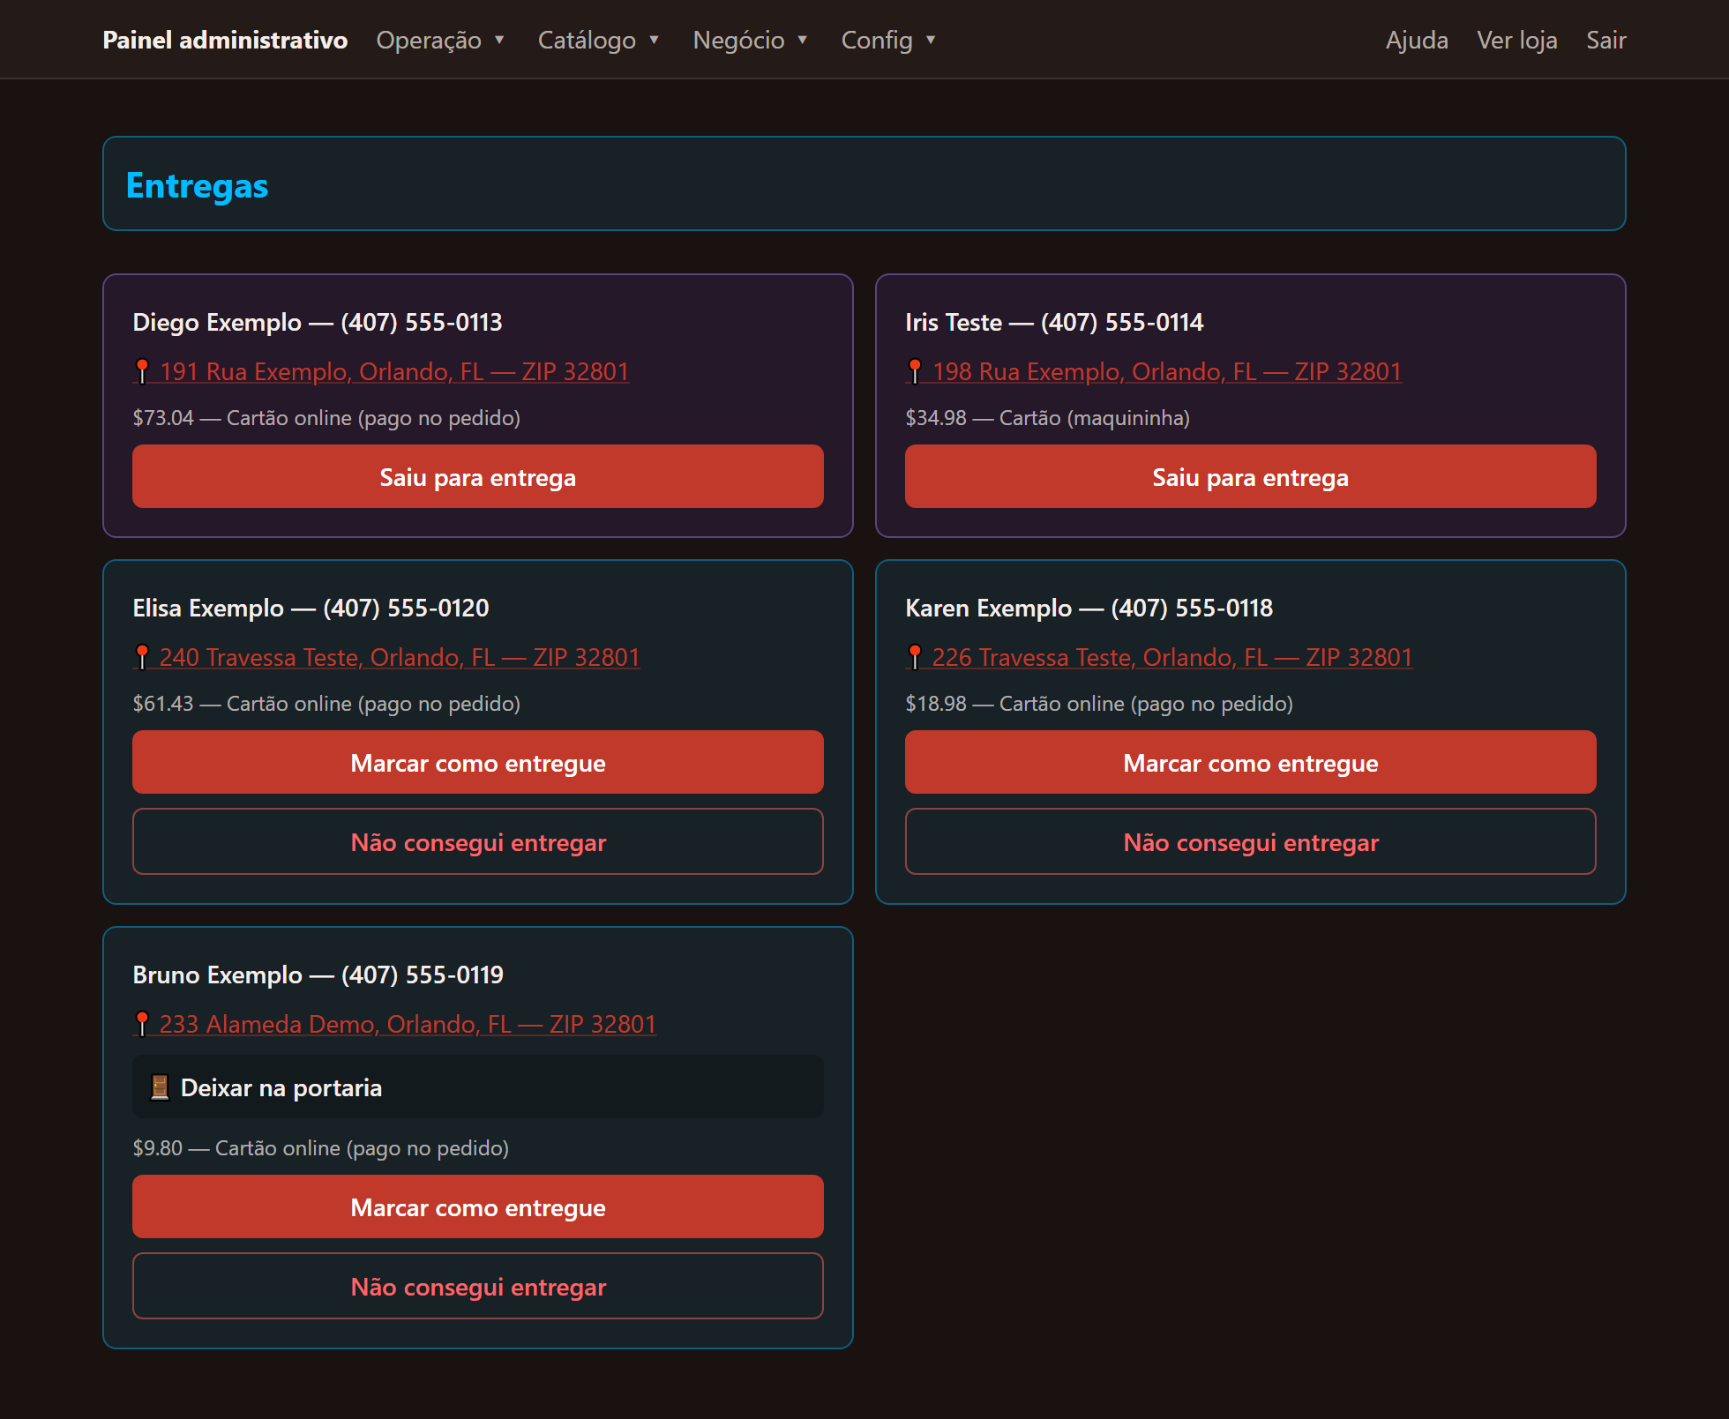Image resolution: width=1729 pixels, height=1419 pixels.
Task: Click the door icon next to Deixar na portaria
Action: click(x=160, y=1087)
